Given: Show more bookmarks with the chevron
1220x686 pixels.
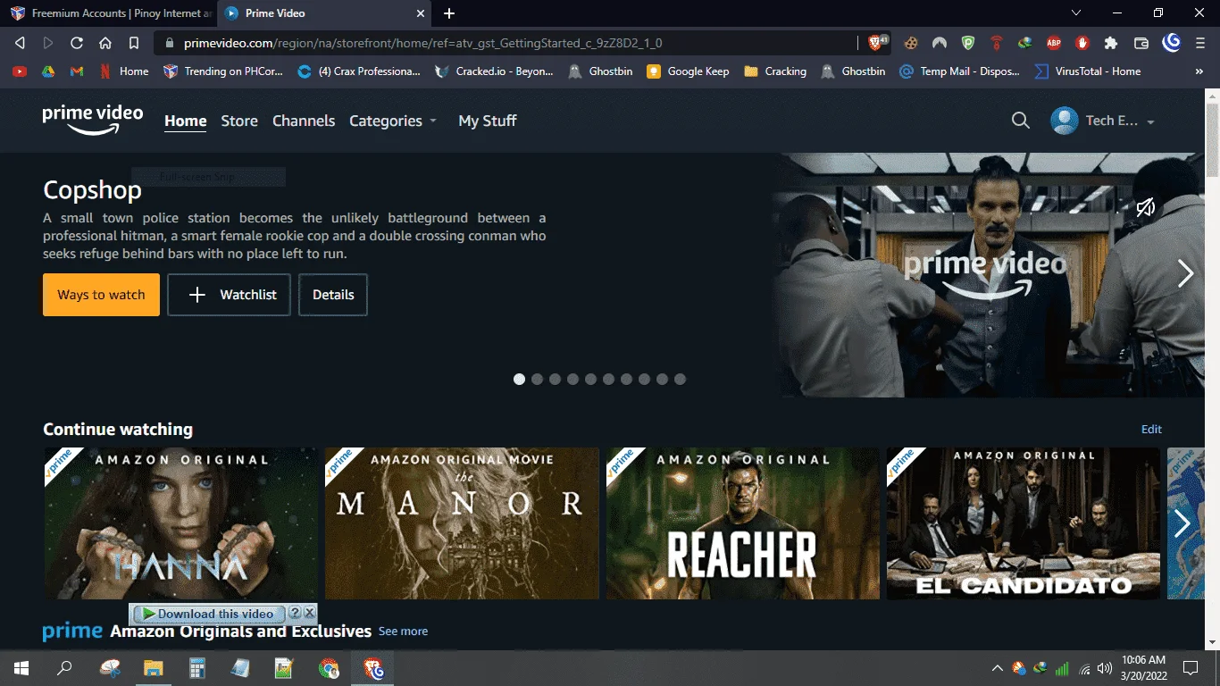Looking at the screenshot, I should [1199, 71].
